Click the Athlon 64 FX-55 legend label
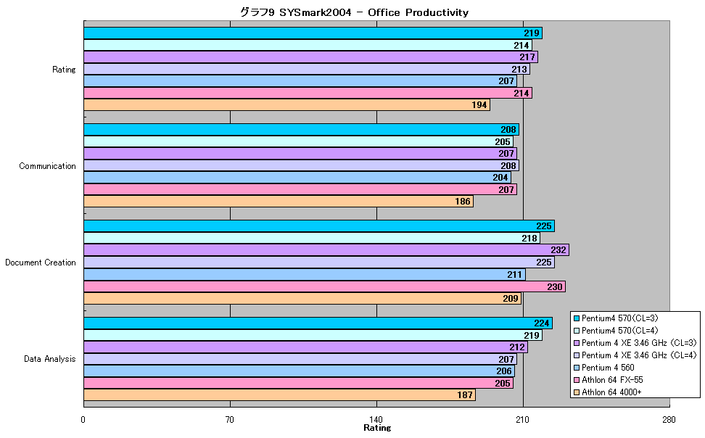Screen dimensions: 705x438 [x=612, y=380]
